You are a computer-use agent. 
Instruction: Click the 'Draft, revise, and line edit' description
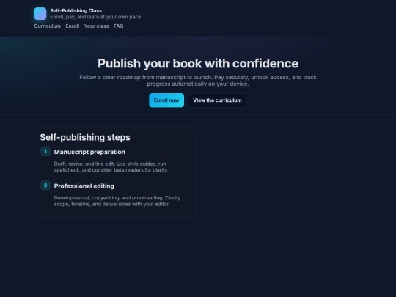tap(111, 167)
